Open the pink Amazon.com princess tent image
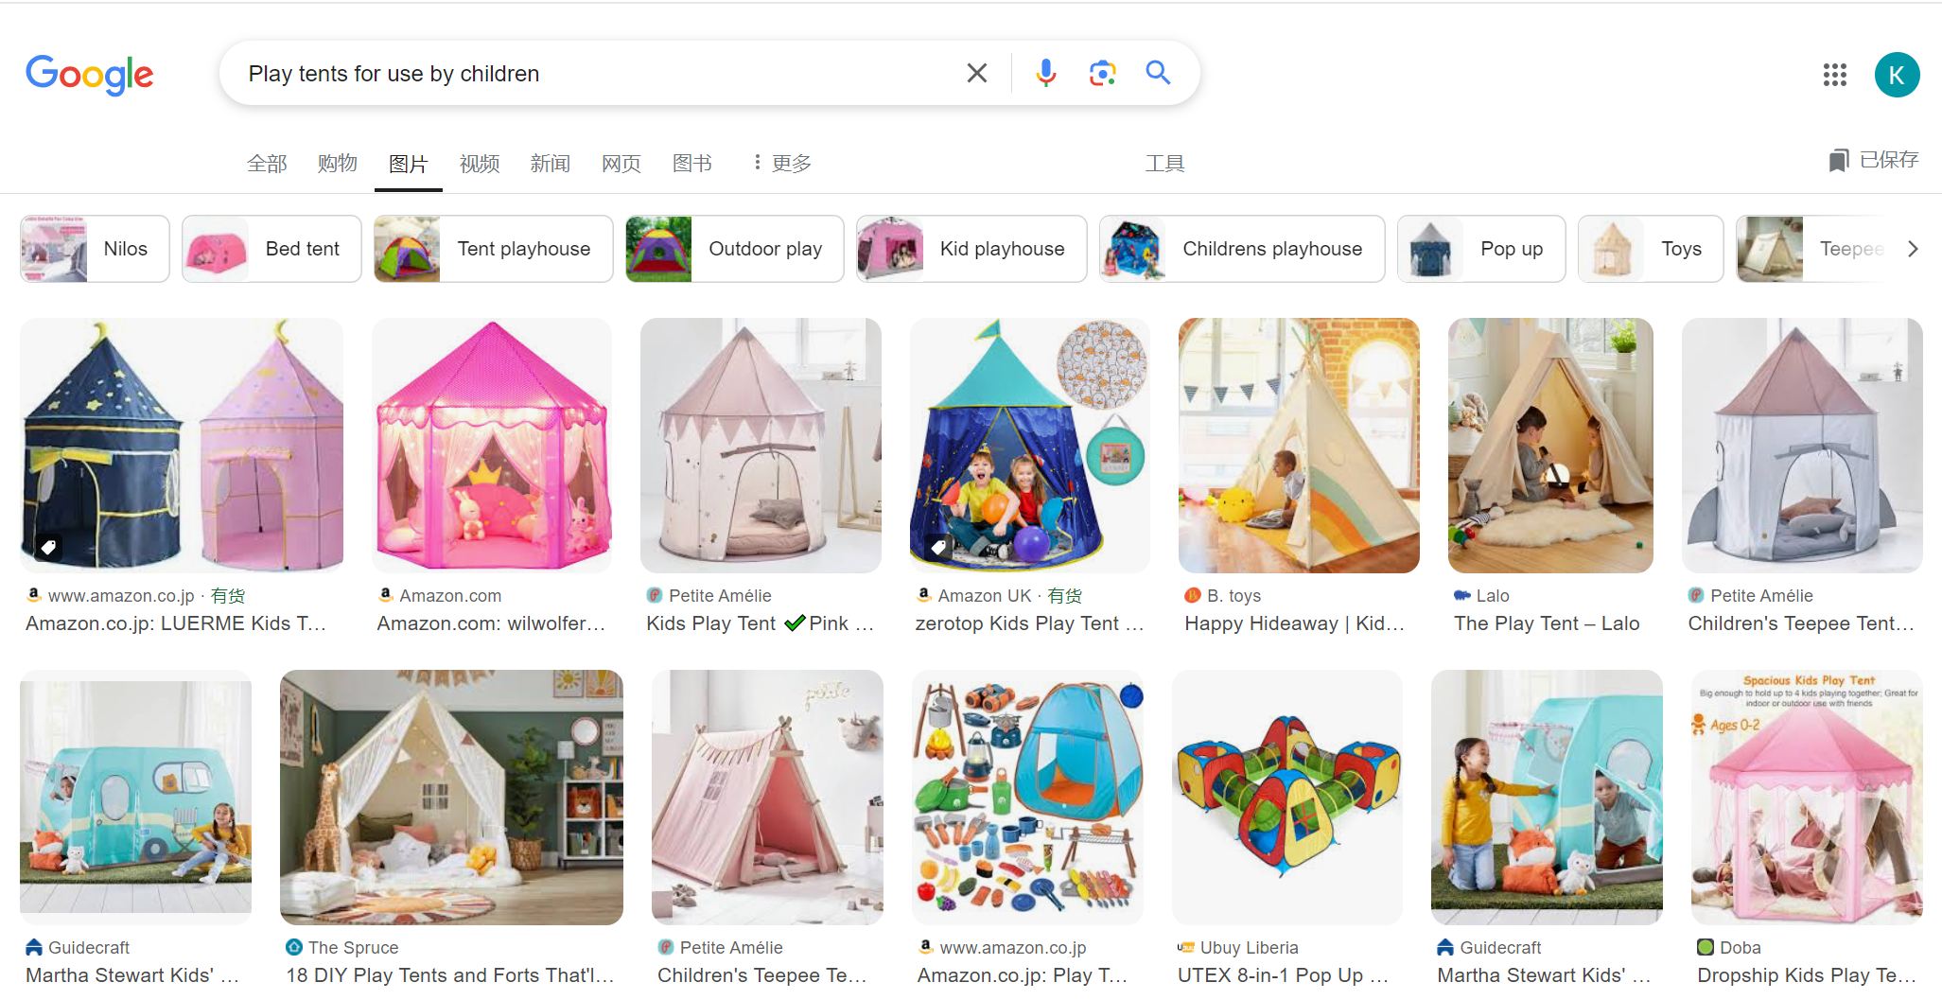 491,446
